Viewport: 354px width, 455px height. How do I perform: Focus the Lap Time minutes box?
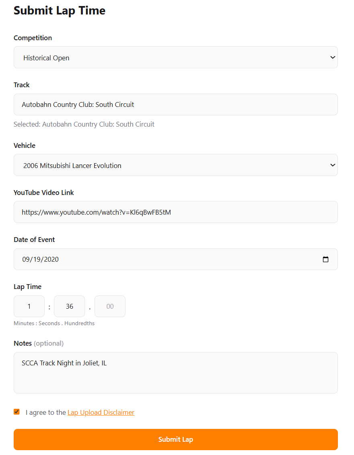29,306
